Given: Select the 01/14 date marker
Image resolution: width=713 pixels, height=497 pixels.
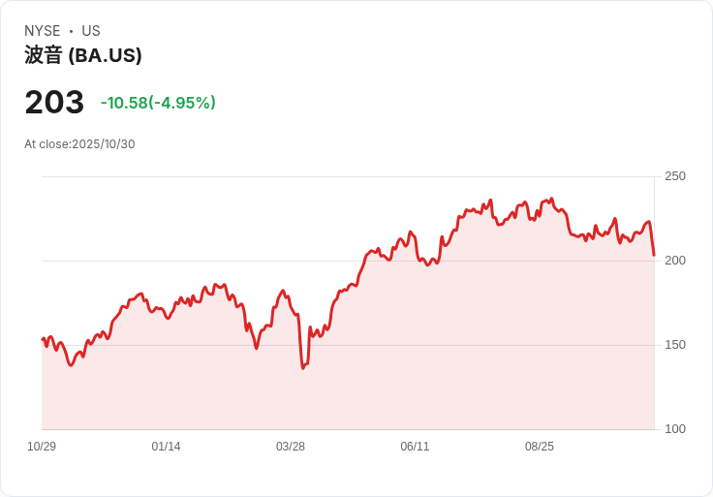Looking at the screenshot, I should pyautogui.click(x=166, y=447).
